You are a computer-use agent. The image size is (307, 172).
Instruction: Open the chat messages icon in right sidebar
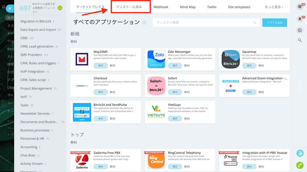300,30
